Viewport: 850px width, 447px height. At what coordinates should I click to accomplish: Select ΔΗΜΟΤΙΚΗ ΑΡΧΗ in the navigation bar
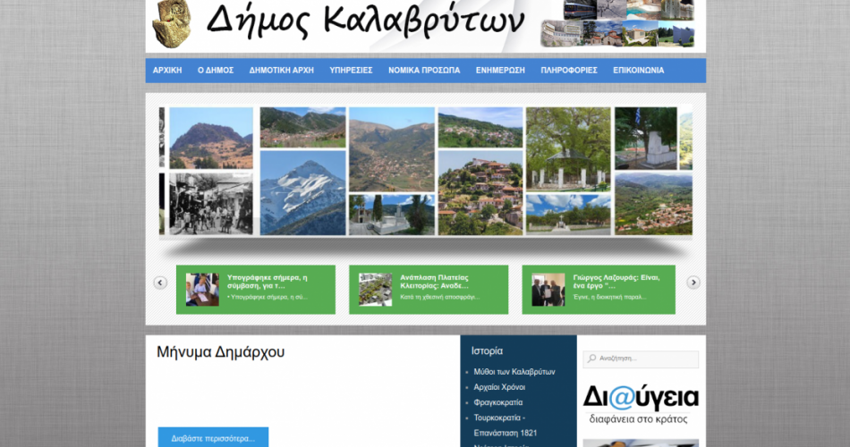282,71
